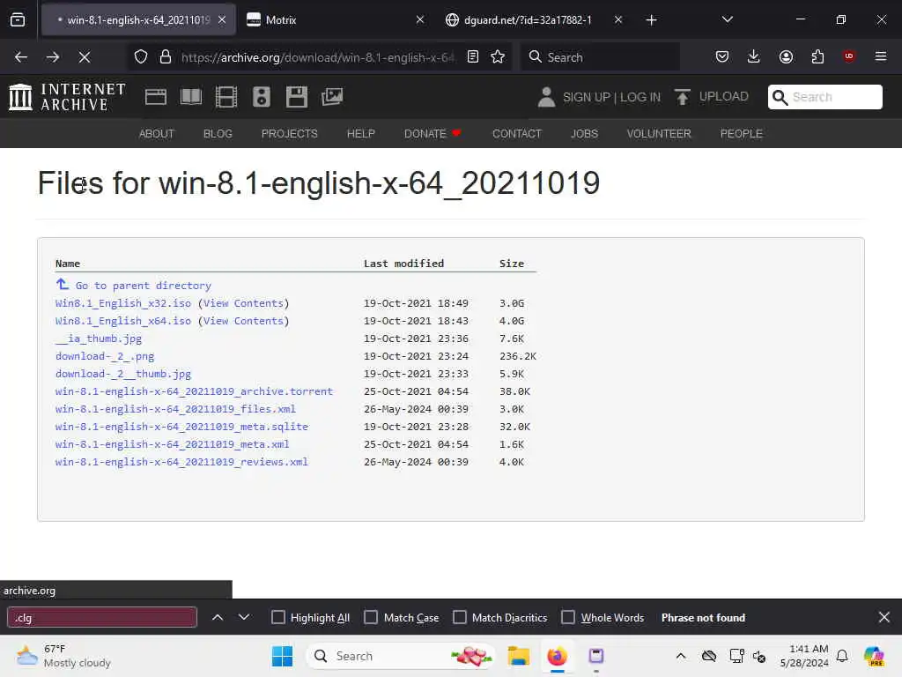Open the Firefox downloads panel
Screen dimensions: 902x677
(x=754, y=56)
